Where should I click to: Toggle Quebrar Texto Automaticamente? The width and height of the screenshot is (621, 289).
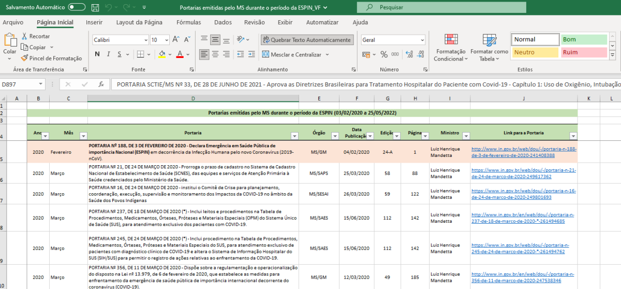pos(306,40)
